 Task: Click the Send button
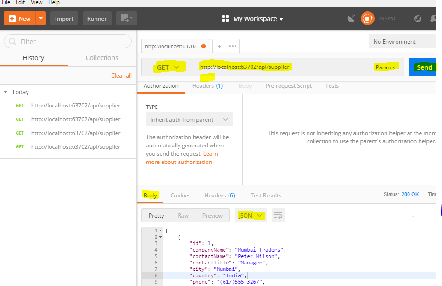[423, 67]
